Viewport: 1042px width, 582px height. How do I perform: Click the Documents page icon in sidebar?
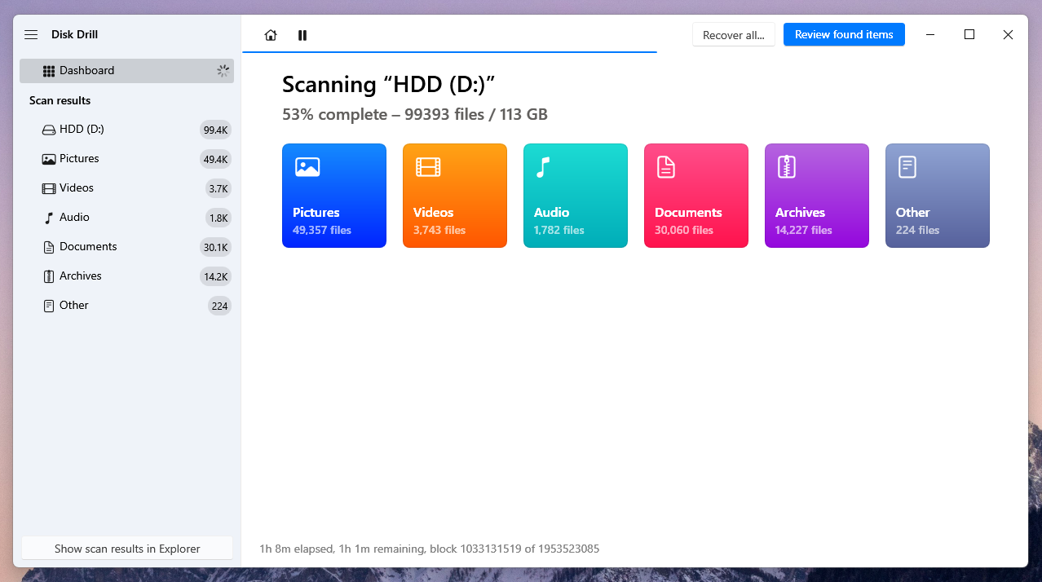coord(49,247)
